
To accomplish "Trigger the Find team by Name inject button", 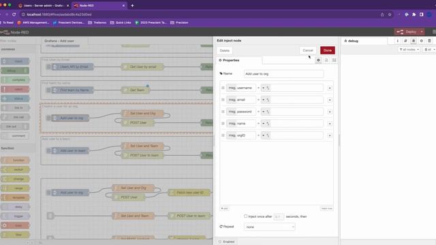I will [x=48, y=90].
